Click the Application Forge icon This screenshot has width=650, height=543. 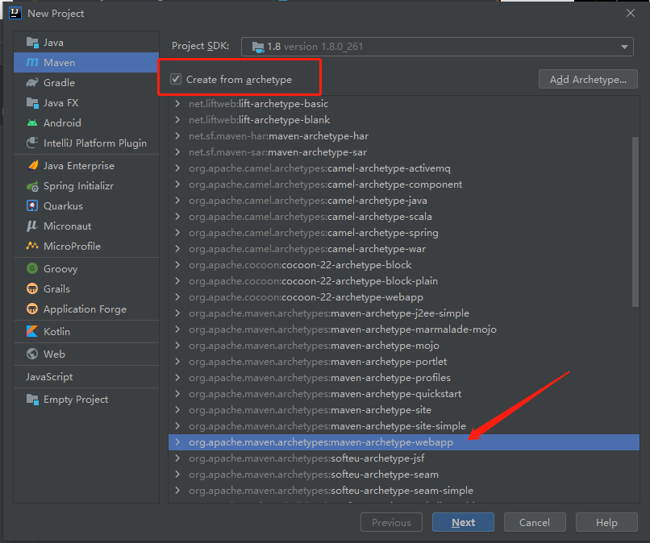click(32, 309)
